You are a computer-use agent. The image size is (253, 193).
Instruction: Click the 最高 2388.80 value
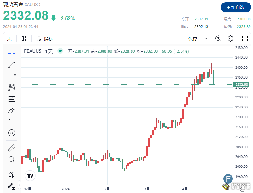(244, 19)
